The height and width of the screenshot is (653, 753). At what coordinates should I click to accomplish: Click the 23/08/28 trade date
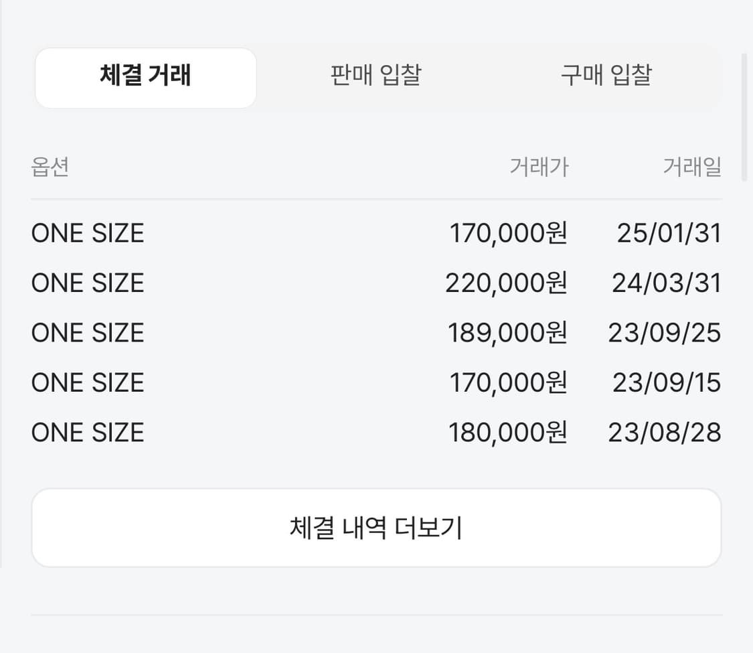click(x=665, y=432)
